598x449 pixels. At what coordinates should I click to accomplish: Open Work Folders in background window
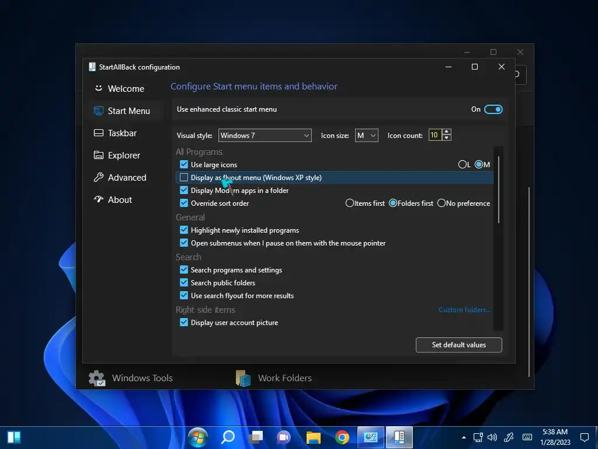tap(274, 378)
